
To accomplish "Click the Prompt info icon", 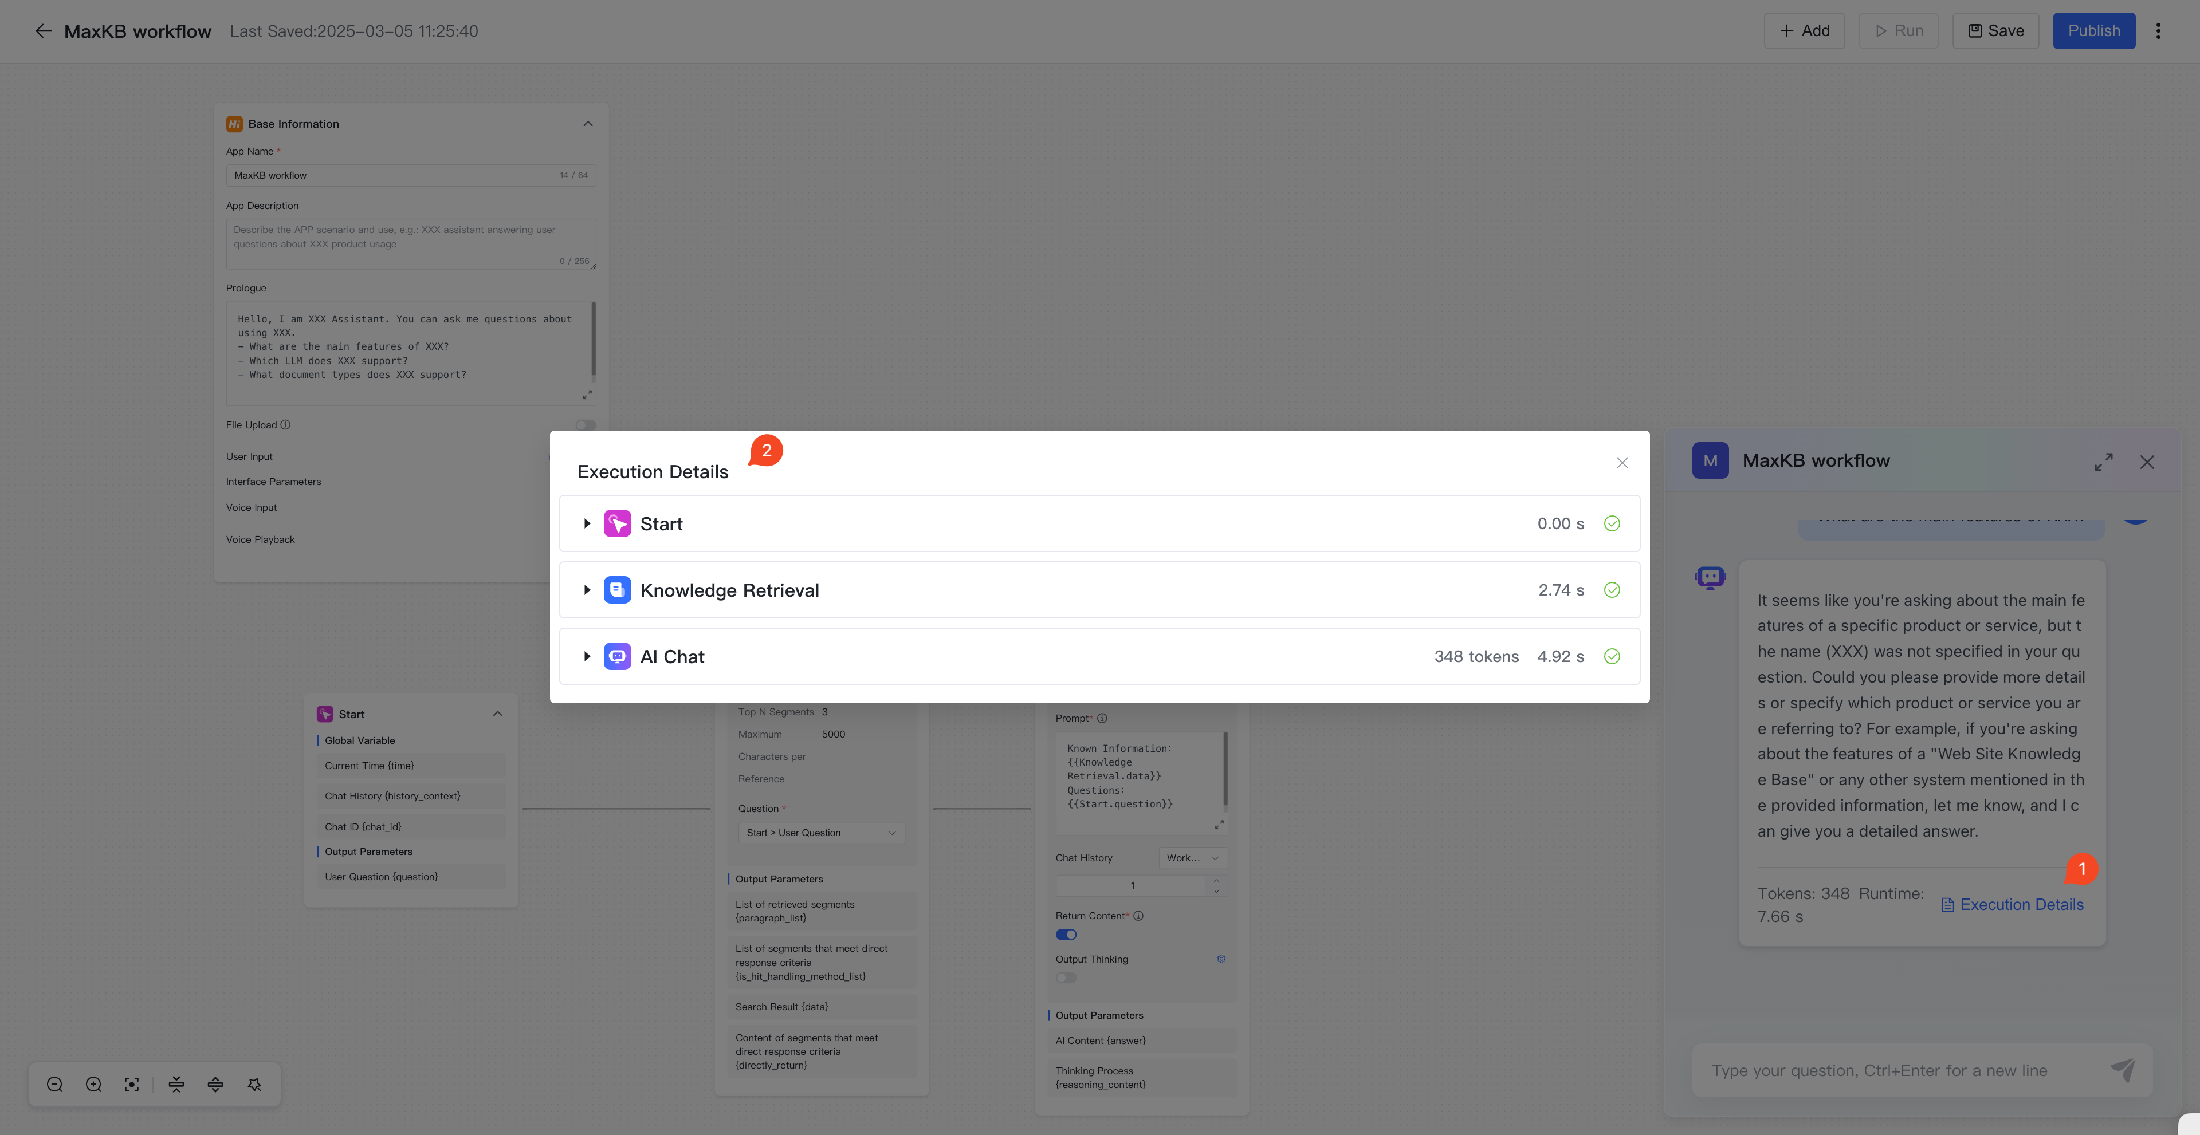I will click(1102, 718).
